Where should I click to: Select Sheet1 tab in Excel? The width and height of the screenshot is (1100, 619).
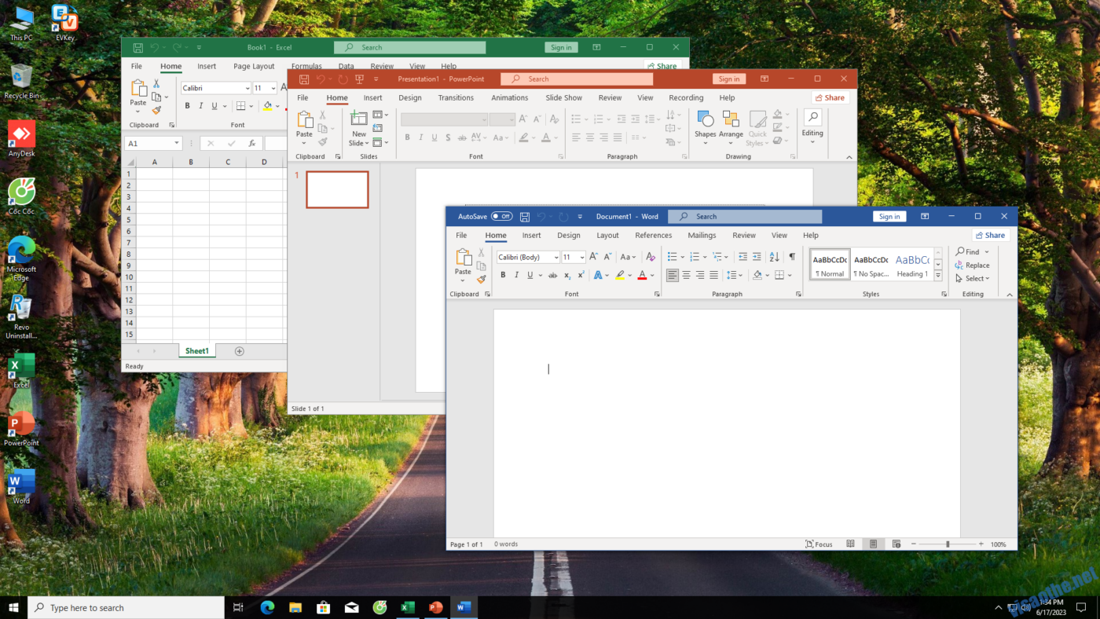click(196, 351)
